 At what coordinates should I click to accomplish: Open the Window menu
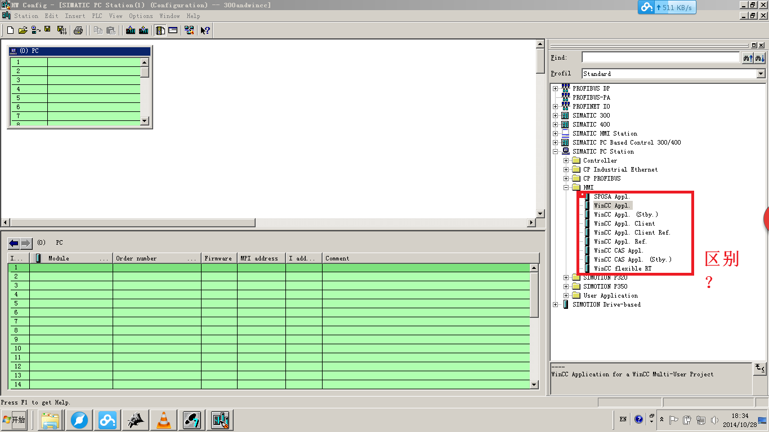click(169, 16)
